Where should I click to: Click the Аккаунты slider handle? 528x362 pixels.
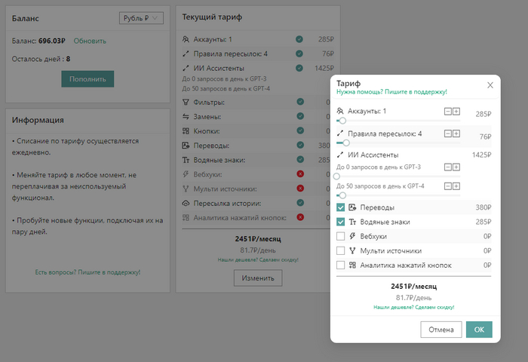tap(342, 121)
